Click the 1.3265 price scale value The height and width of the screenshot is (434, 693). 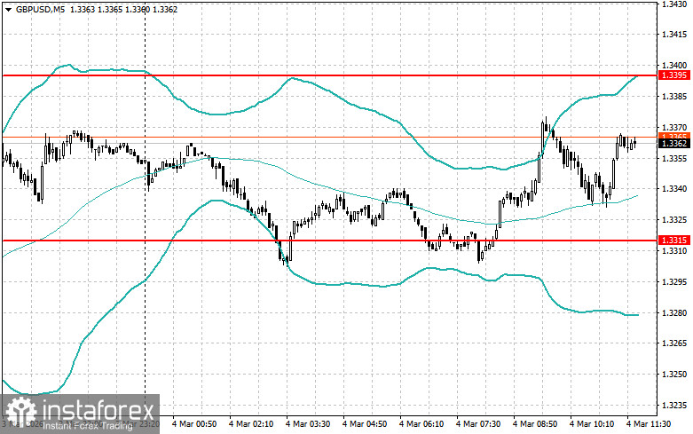click(674, 343)
